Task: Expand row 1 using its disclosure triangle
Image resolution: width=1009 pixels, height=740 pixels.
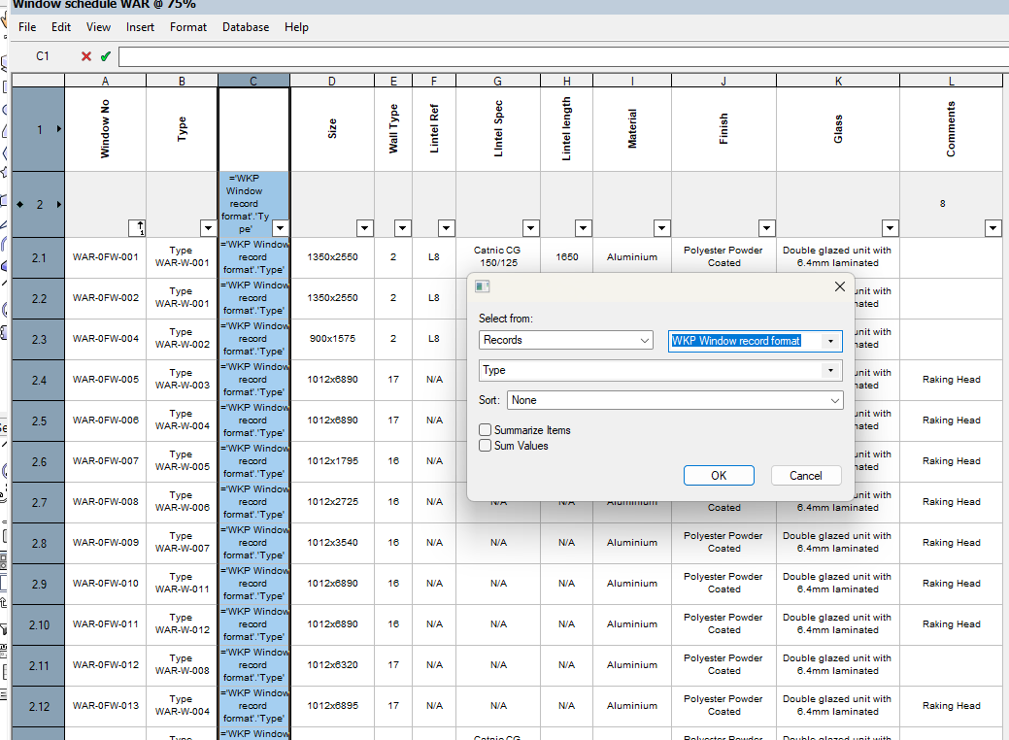Action: [57, 129]
